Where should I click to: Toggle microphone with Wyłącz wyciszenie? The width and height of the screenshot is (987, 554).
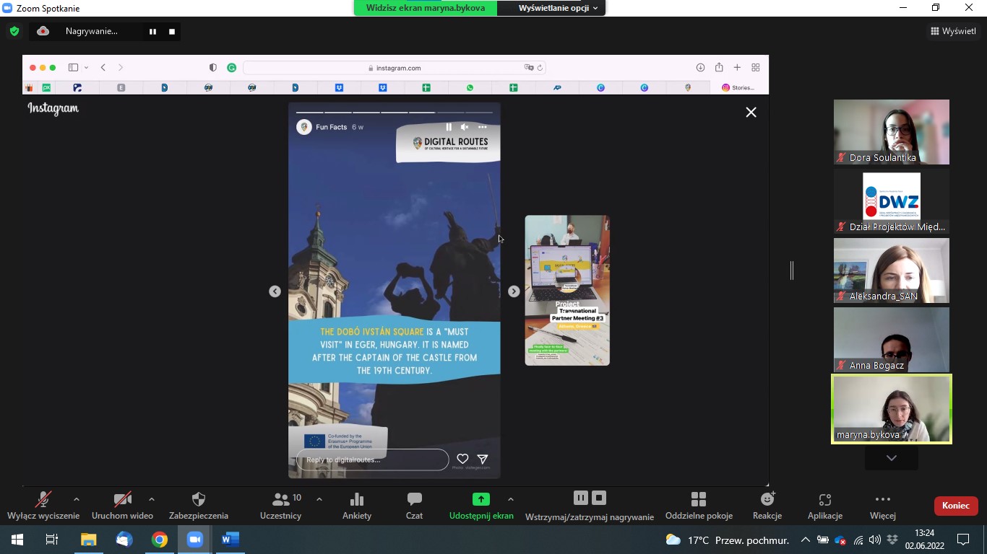pyautogui.click(x=43, y=505)
